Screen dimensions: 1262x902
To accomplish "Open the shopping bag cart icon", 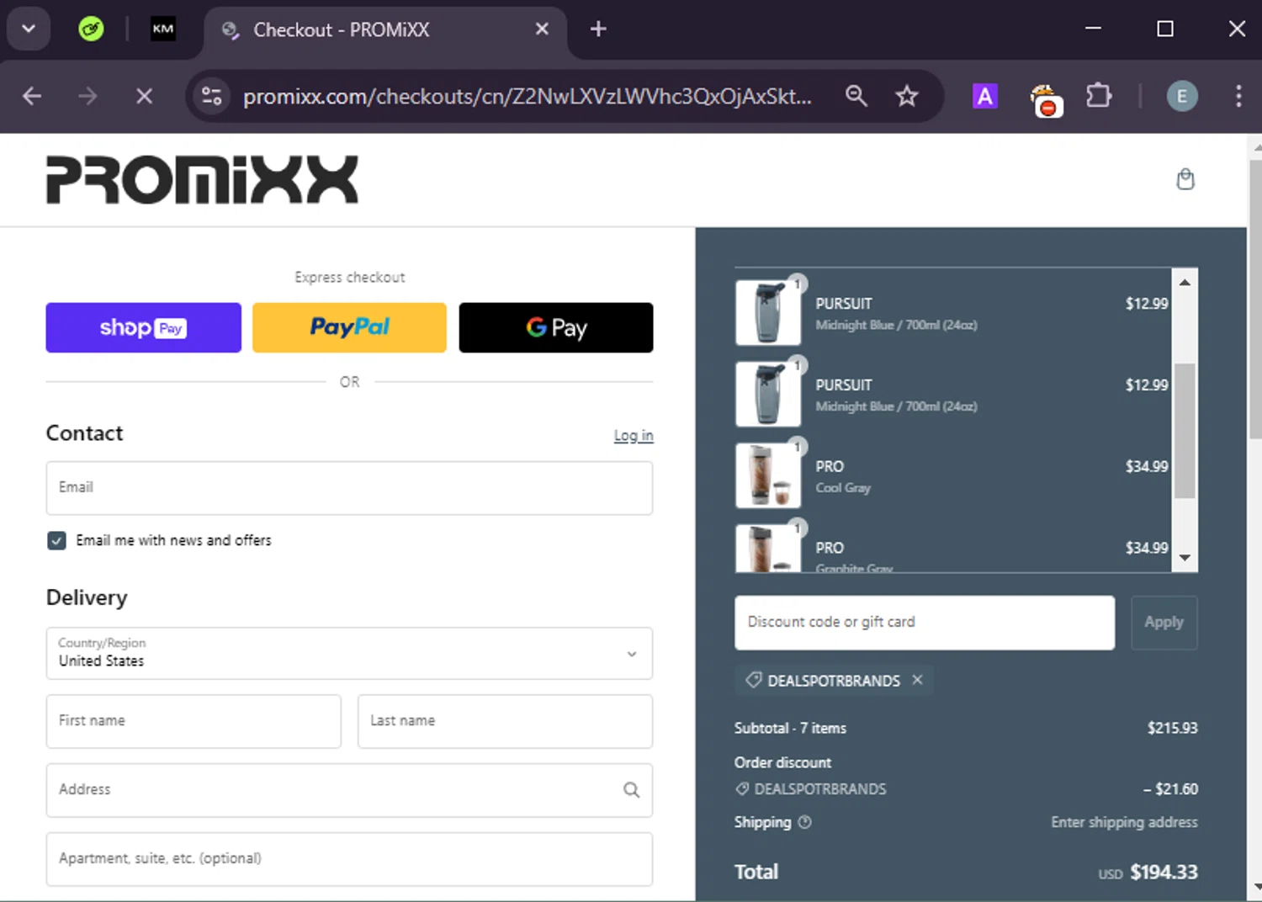I will click(1185, 179).
